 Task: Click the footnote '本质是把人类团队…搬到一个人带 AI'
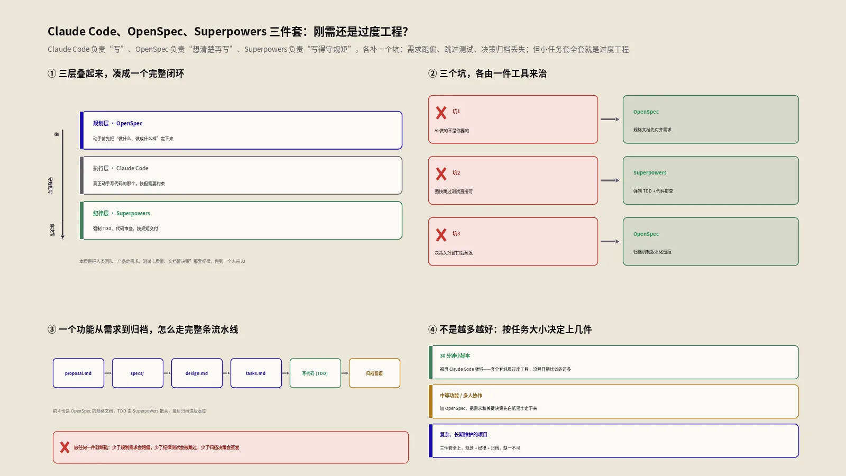pos(162,261)
